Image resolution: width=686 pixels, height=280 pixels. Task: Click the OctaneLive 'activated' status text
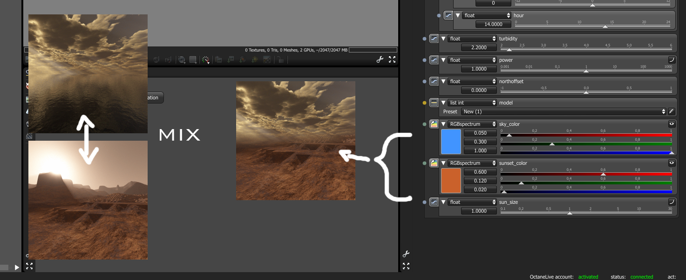point(588,277)
